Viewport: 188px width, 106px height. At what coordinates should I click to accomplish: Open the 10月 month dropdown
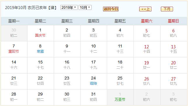[x=85, y=8]
